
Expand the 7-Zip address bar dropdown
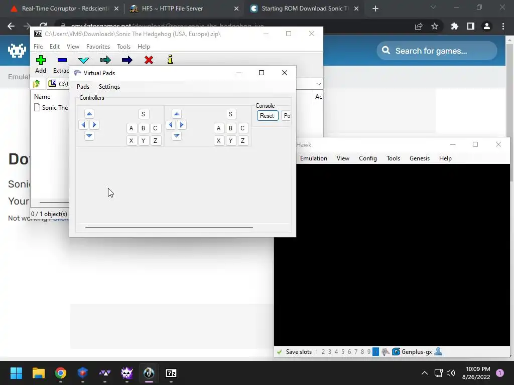point(318,84)
